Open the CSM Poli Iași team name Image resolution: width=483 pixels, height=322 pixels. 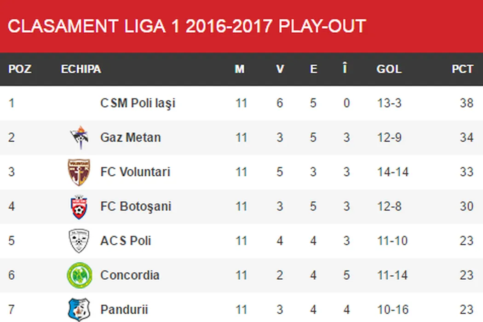point(138,103)
